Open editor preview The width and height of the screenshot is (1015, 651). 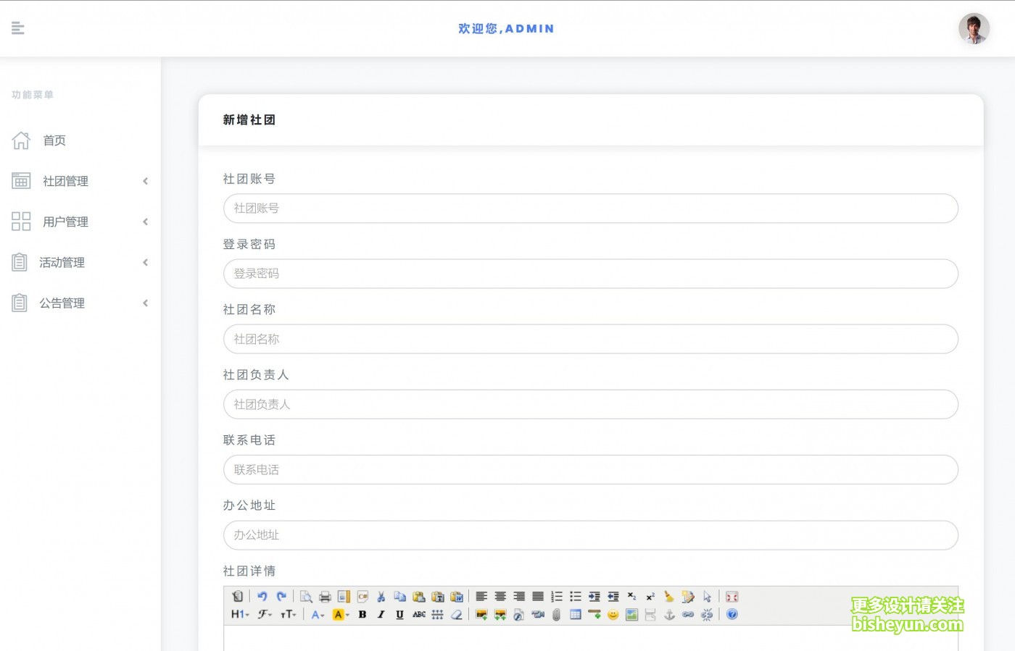click(306, 597)
